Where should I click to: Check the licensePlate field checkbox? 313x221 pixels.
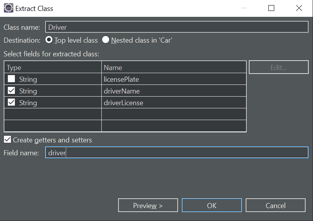[11, 79]
